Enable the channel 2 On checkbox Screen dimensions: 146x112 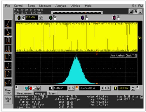coord(55,19)
